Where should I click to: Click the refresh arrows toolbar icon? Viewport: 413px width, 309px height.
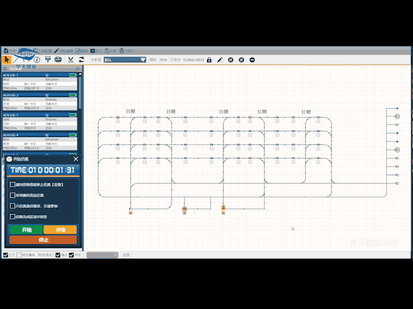tap(81, 60)
